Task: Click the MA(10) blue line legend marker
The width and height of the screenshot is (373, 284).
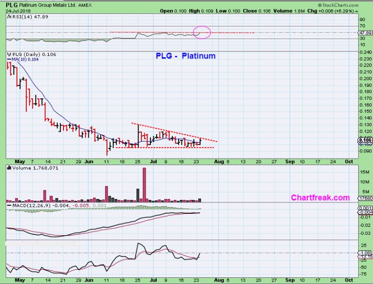Action: 9,59
